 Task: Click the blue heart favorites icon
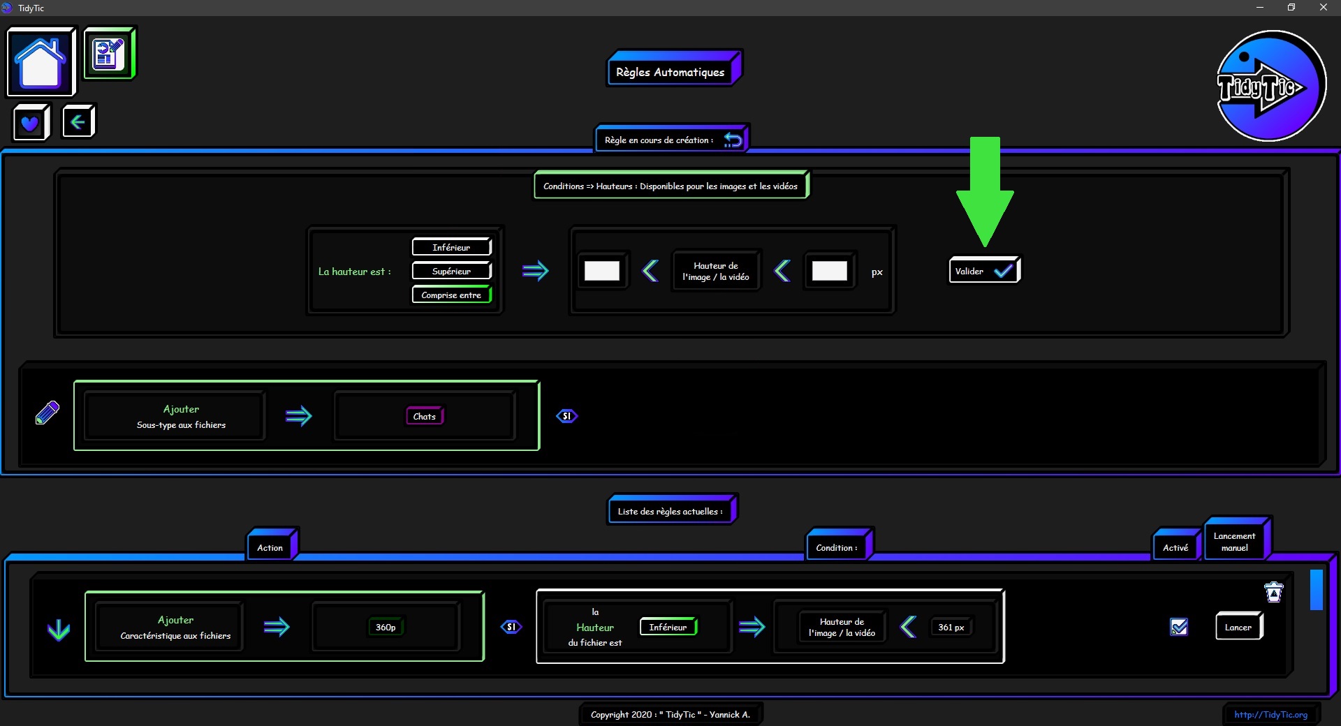point(30,123)
